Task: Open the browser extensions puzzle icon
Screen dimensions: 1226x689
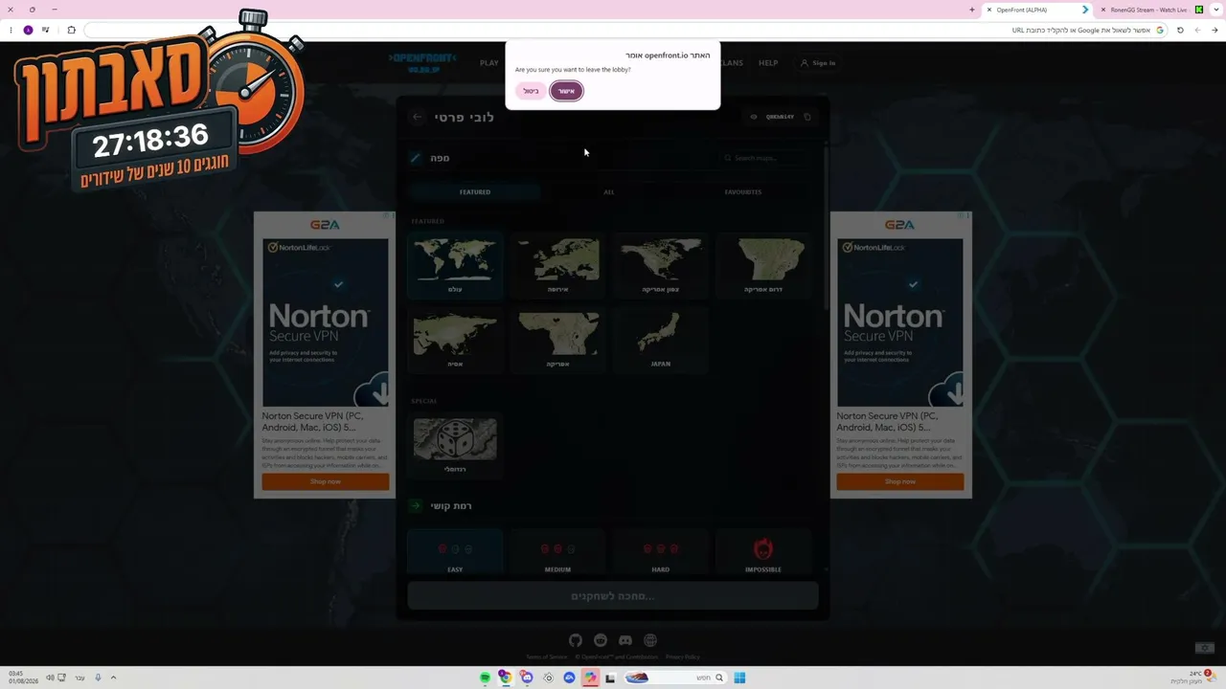Action: point(71,30)
